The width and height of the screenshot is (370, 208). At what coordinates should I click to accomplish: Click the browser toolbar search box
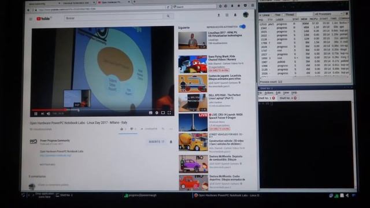point(194,7)
